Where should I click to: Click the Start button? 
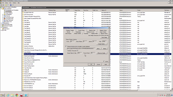point(2,95)
